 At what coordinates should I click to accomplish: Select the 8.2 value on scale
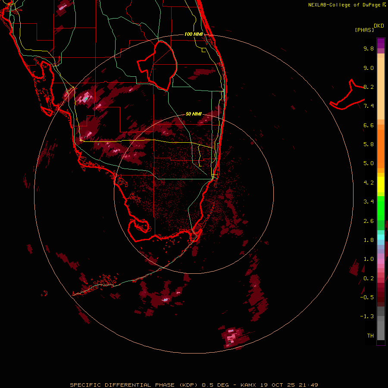point(369,87)
